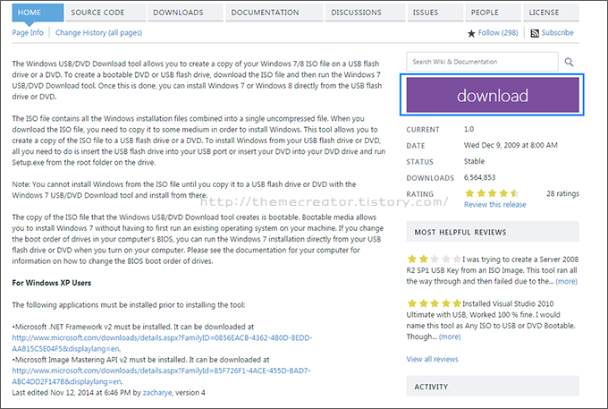
Task: Click the current version value 1.0
Action: 469,129
